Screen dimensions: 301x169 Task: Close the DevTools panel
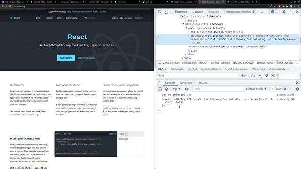[297, 12]
